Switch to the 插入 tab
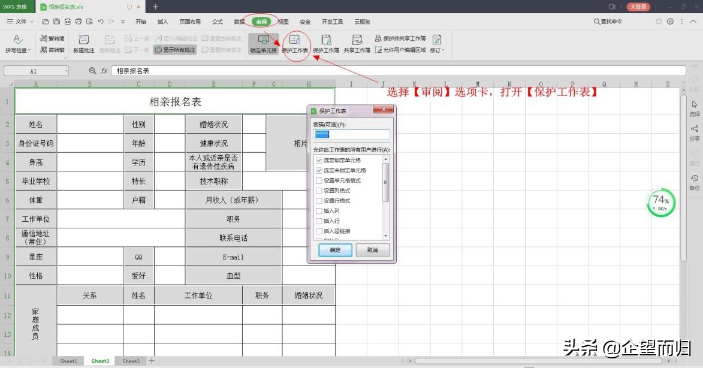This screenshot has width=703, height=368. 163,22
